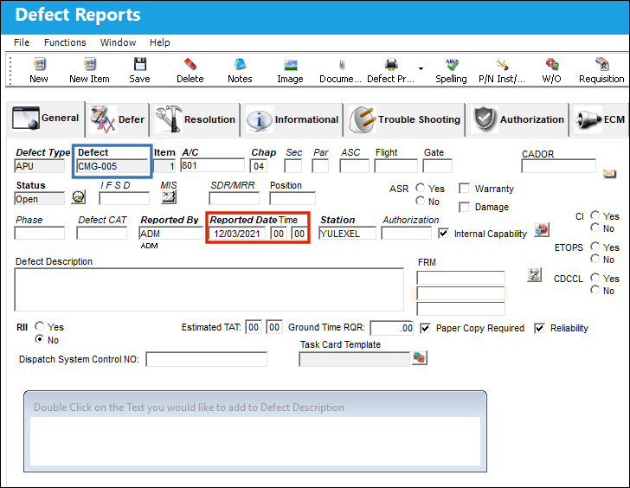Switch to the General tab

(46, 119)
